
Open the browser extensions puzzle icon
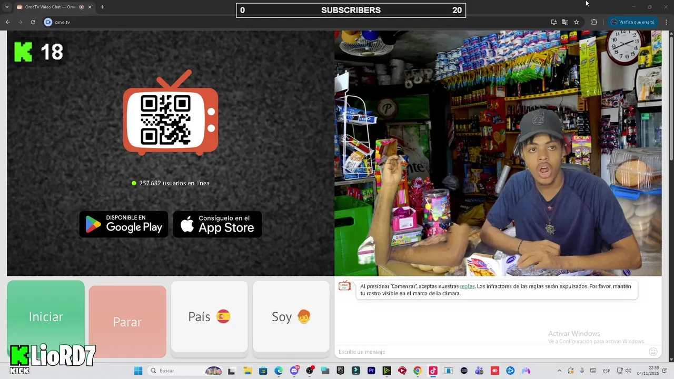594,22
